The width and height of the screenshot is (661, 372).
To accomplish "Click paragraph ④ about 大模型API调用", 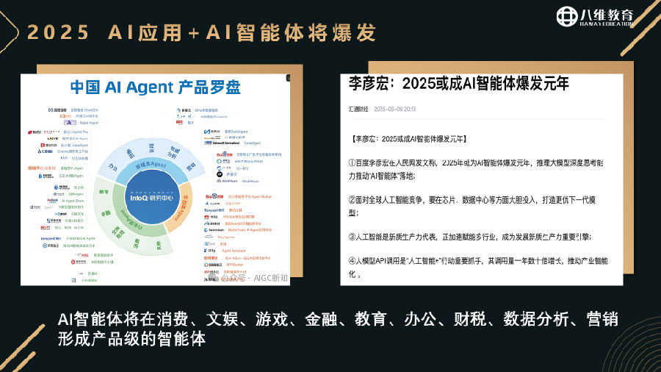I will pyautogui.click(x=478, y=268).
